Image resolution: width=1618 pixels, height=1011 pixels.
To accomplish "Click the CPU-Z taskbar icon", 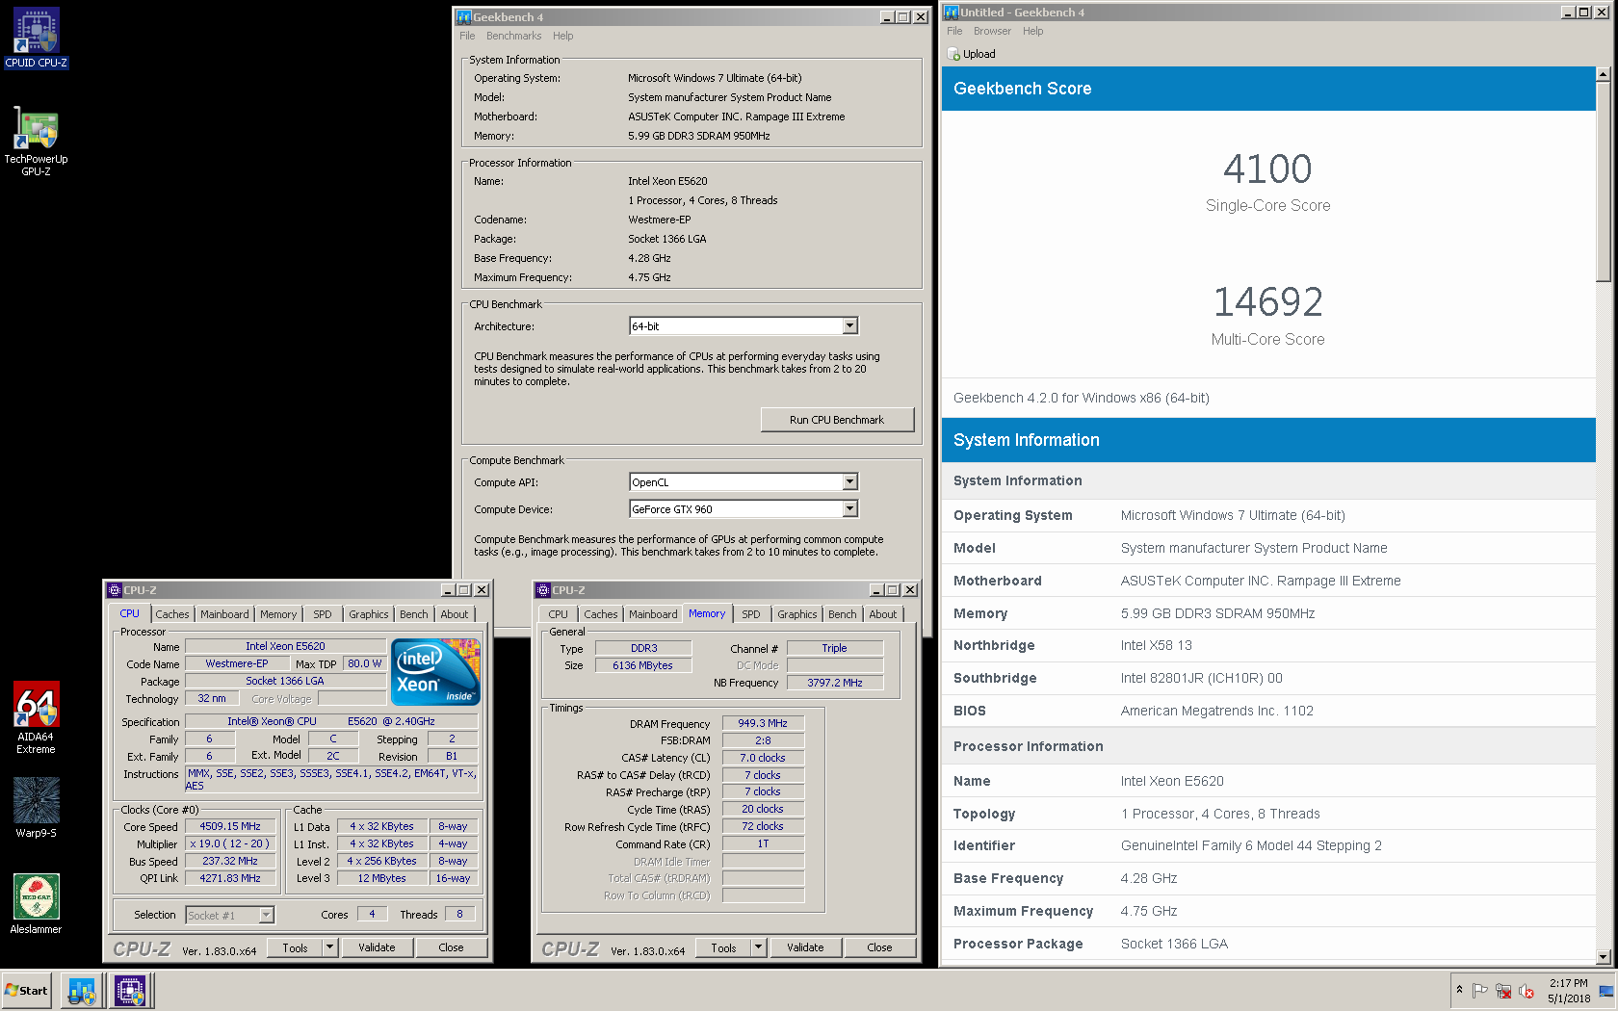I will (x=130, y=991).
